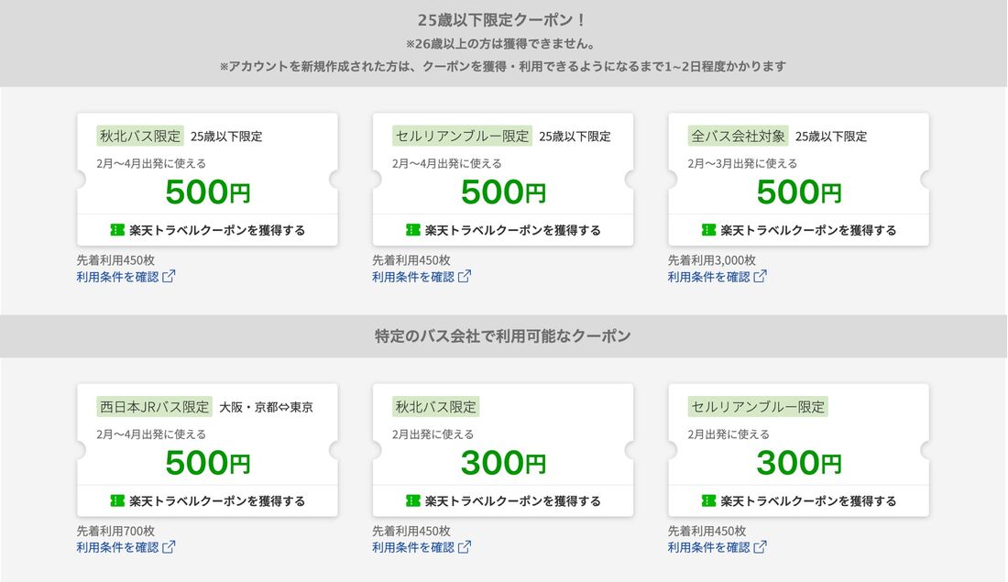1008x582 pixels.
Task: Get the セルリアンブルー限定 500円 travel coupon
Action: (x=502, y=230)
